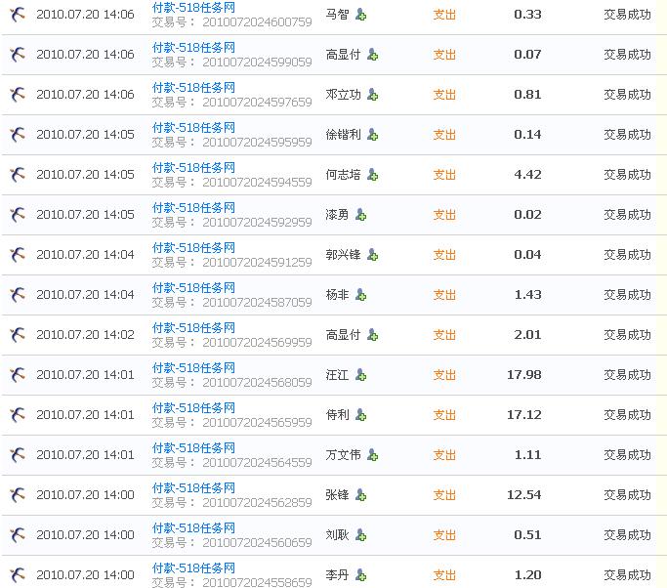Click add-contact icon next to 马智
Image resolution: width=667 pixels, height=588 pixels.
tap(361, 15)
